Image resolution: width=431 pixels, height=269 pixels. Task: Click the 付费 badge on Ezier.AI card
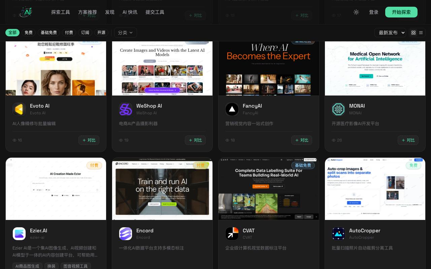click(94, 165)
